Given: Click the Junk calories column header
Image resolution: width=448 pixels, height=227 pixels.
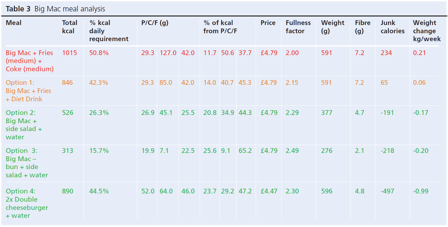Looking at the screenshot, I should click(392, 27).
